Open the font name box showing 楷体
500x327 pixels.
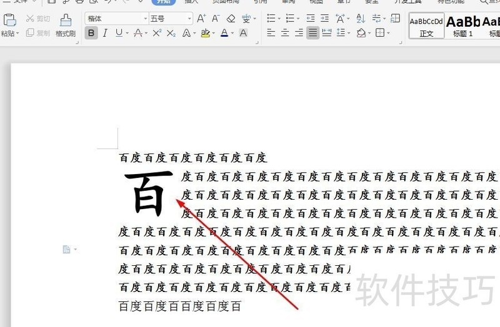tap(117, 19)
